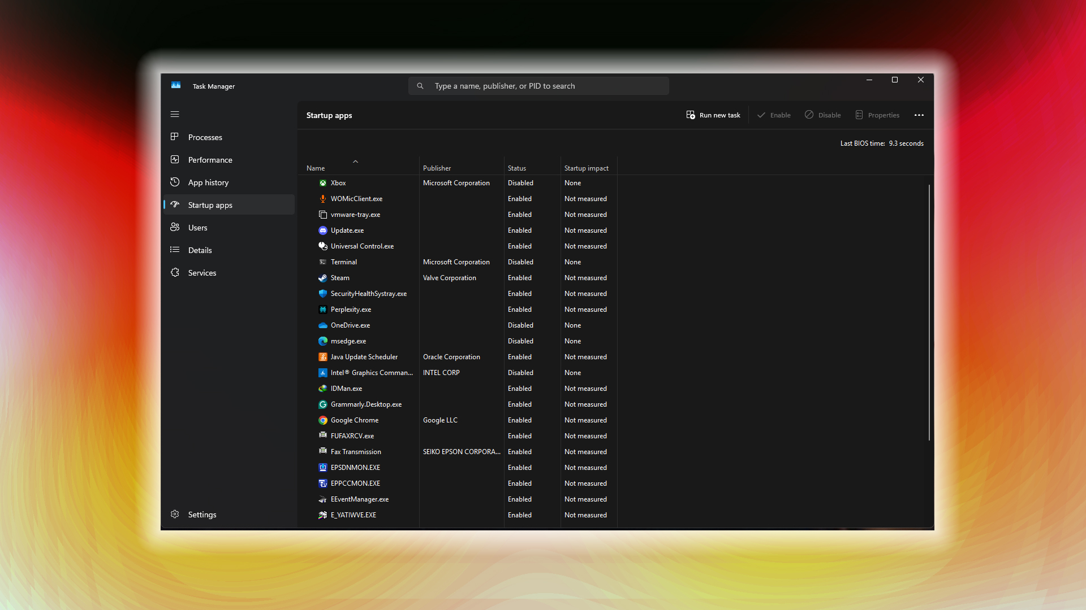
Task: Click the OneDrive cloud icon
Action: pyautogui.click(x=322, y=325)
